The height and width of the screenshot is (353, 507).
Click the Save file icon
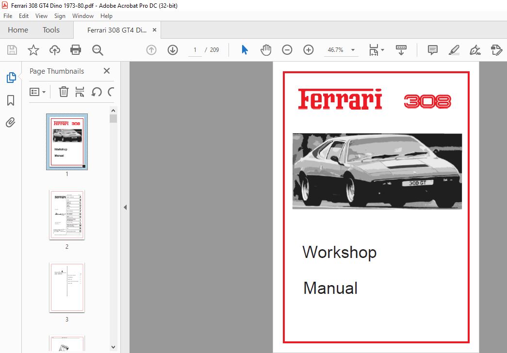point(12,50)
